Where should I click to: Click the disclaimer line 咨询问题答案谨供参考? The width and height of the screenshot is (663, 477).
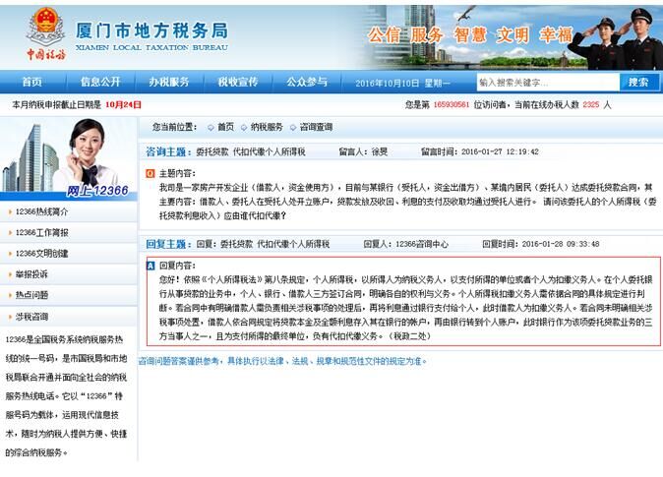[x=282, y=361]
